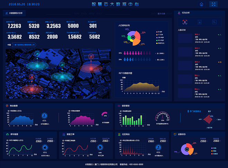
Task: Click the first face recognition record thumbnail
Action: point(186,39)
